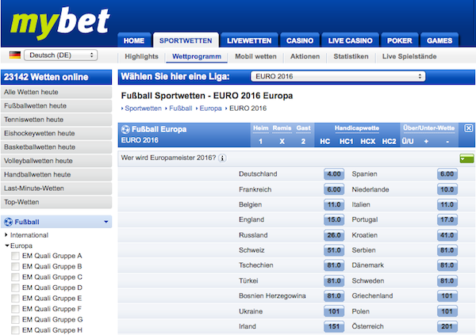Open Mobil wetten submenu item
Viewport: 476px width, 335px height.
pos(255,56)
